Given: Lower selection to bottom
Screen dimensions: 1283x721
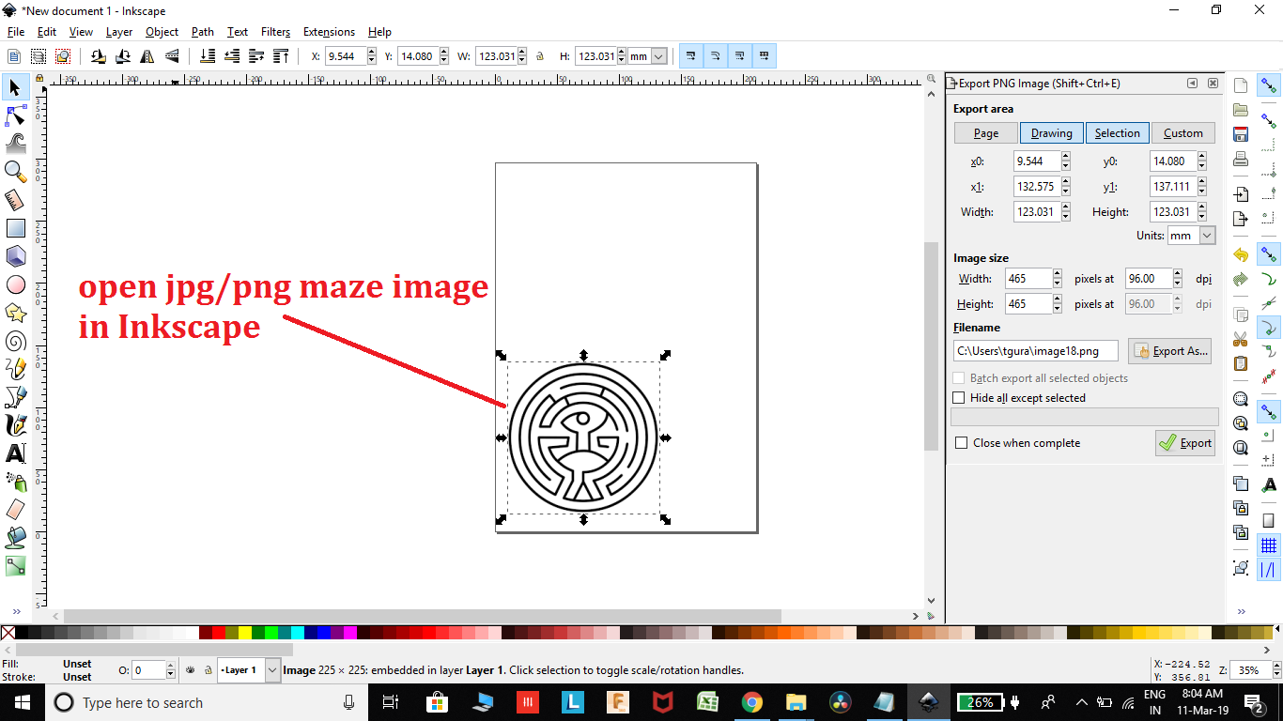Looking at the screenshot, I should (209, 56).
